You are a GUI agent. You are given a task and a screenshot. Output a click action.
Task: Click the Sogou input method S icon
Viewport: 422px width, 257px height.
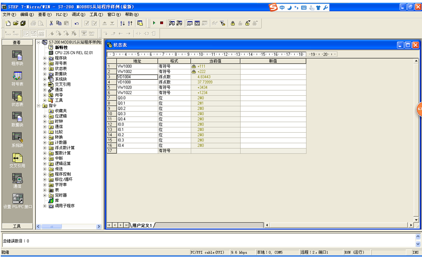(x=273, y=7)
